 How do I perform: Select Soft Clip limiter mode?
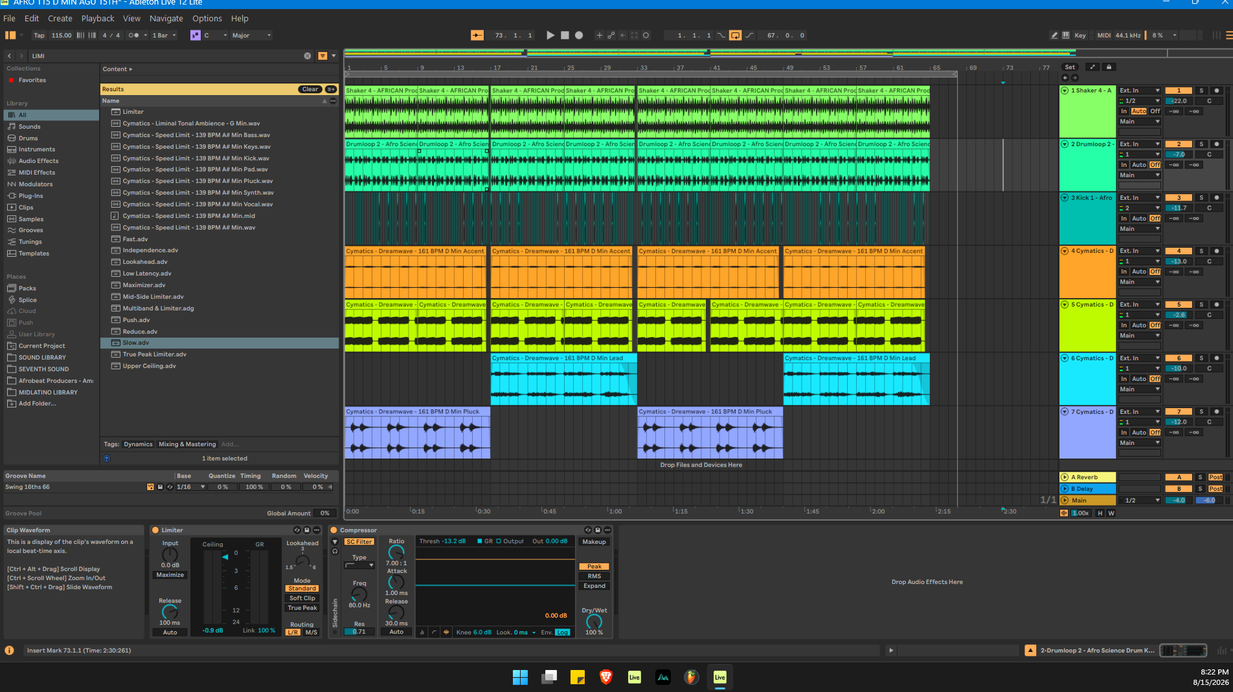click(x=302, y=598)
